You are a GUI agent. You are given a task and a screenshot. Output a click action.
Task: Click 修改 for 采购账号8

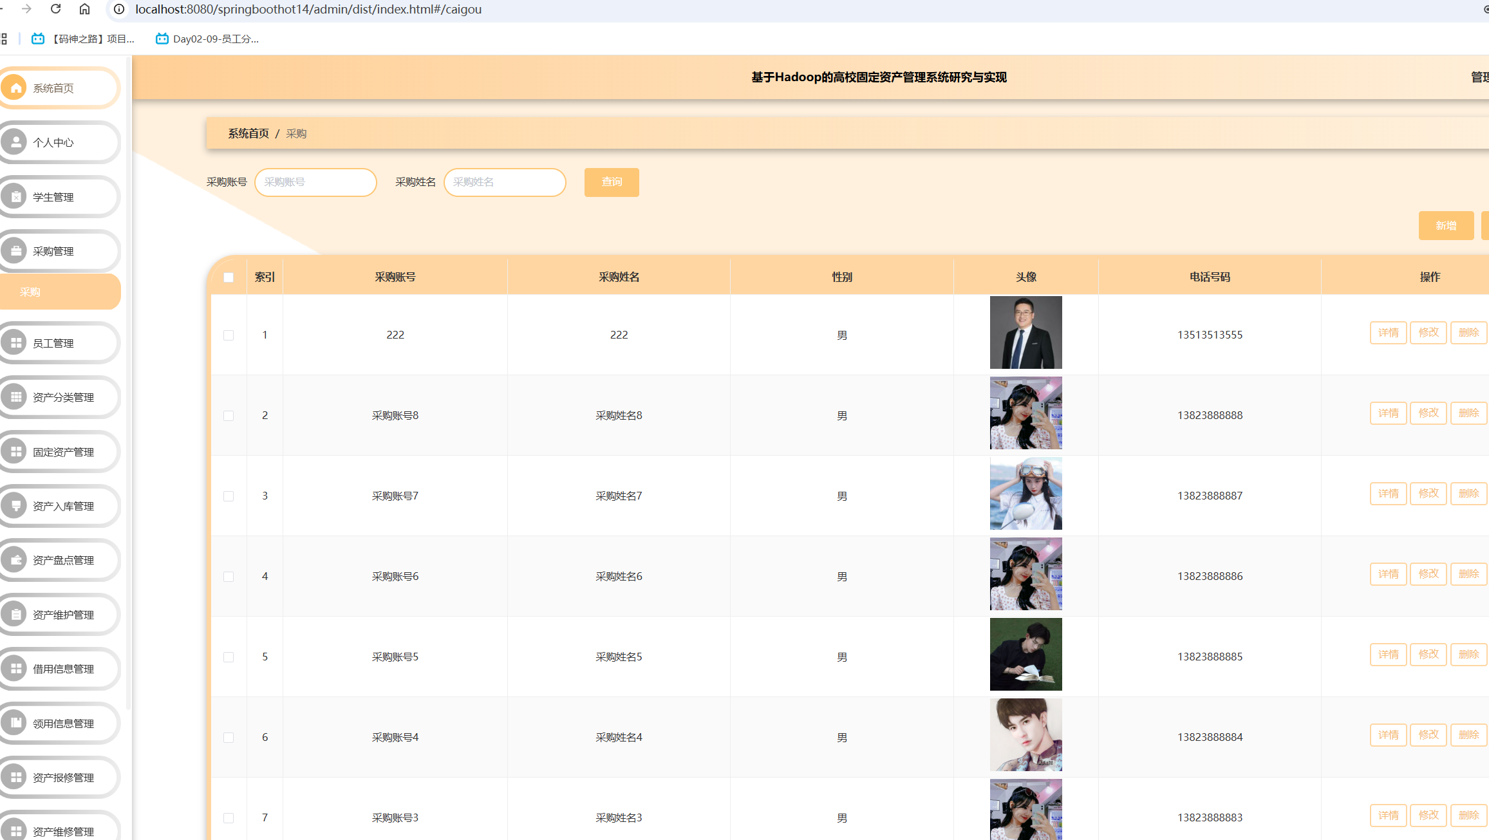[1428, 413]
